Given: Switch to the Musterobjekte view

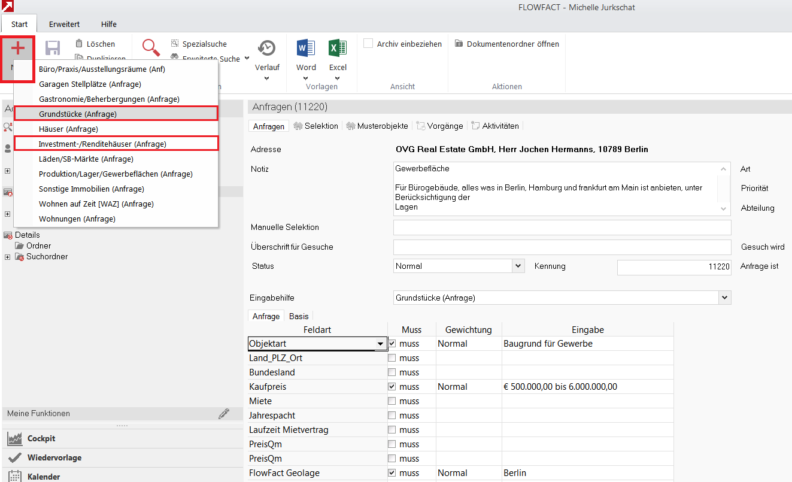Looking at the screenshot, I should pyautogui.click(x=377, y=126).
